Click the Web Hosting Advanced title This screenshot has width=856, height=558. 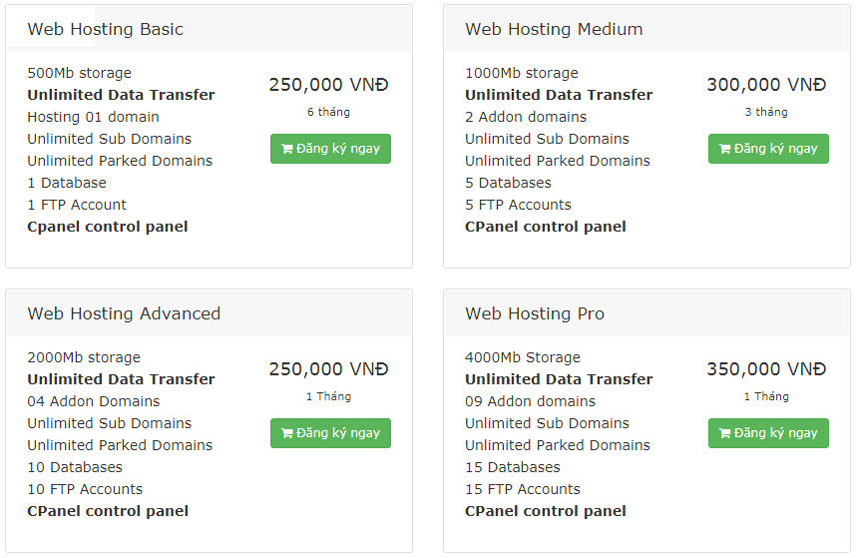click(x=124, y=313)
